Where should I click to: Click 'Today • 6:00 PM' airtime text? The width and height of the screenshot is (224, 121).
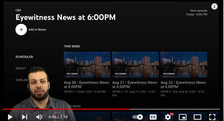coord(197,14)
